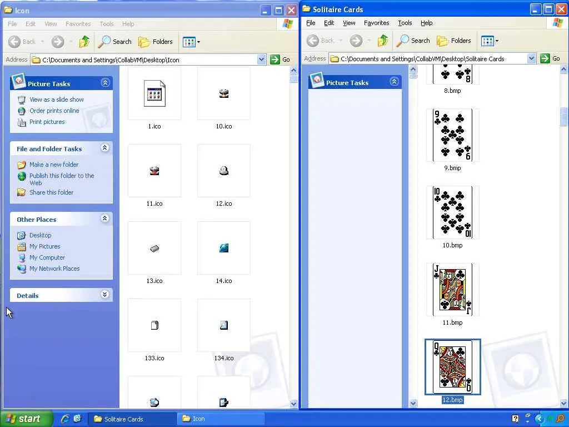The width and height of the screenshot is (569, 427).
Task: Click Search in Icon window toolbar
Action: [115, 42]
